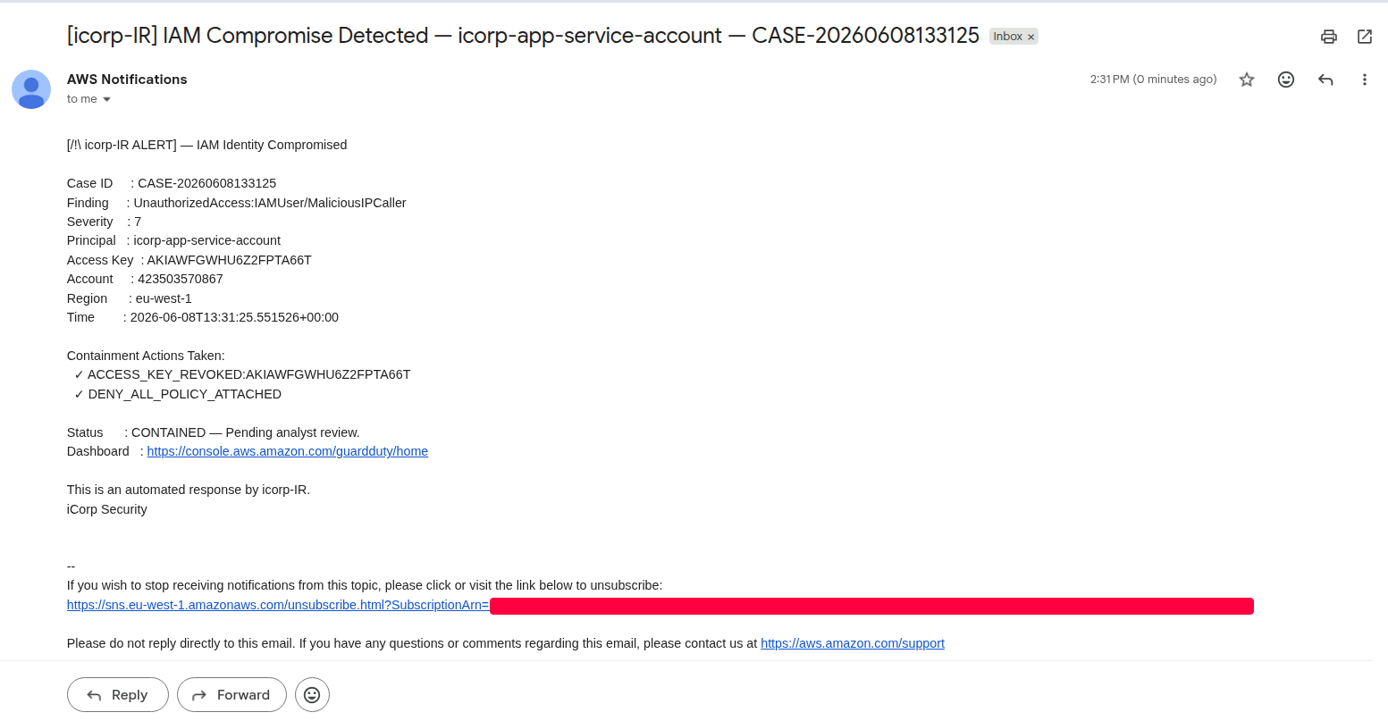Open the aws.amazon.com/support link
1388x721 pixels.
click(x=853, y=643)
